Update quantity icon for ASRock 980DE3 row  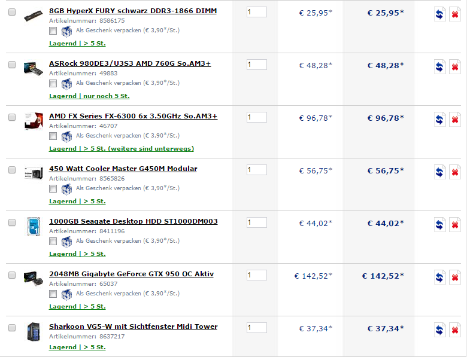pos(439,66)
